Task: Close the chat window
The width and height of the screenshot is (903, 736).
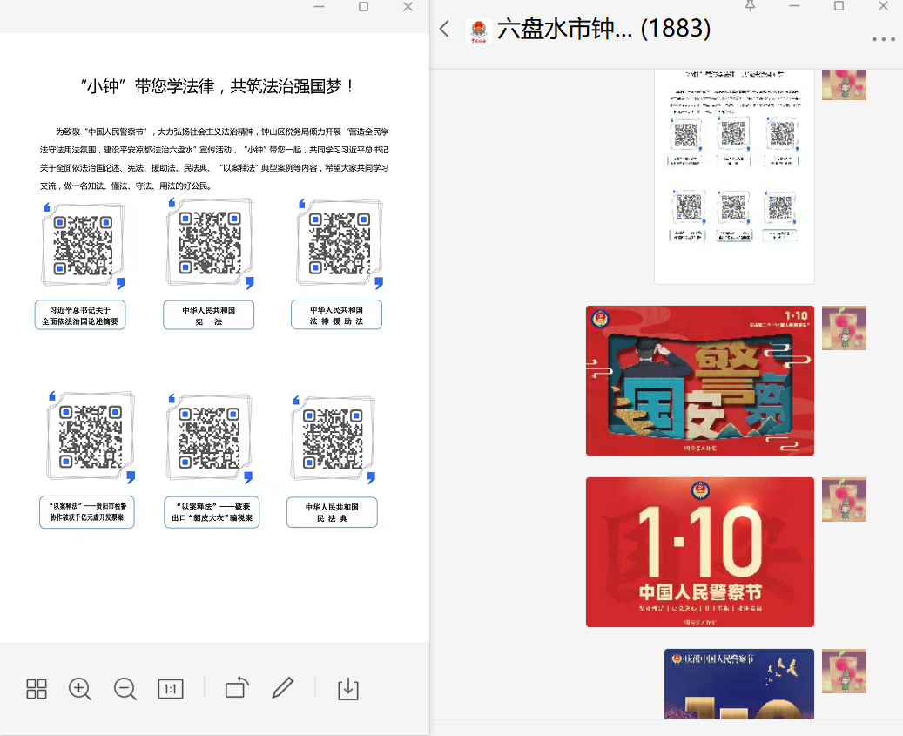Action: click(x=884, y=6)
